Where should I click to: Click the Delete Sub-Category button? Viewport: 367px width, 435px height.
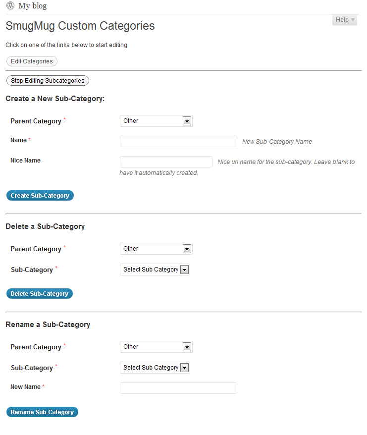pos(40,294)
